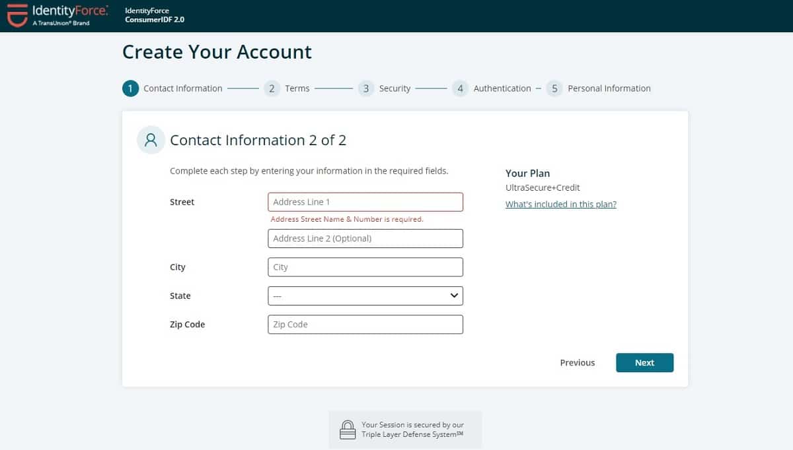Click into the City field

pyautogui.click(x=365, y=267)
